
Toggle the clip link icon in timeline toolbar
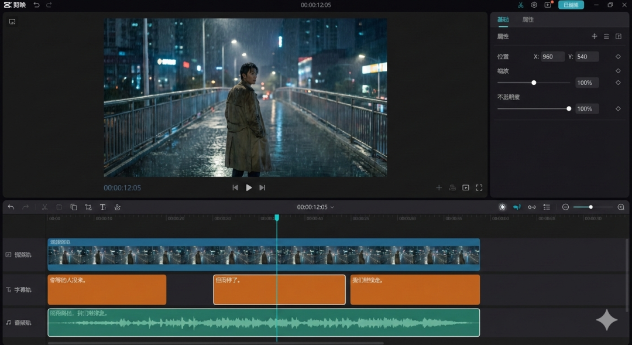point(531,207)
